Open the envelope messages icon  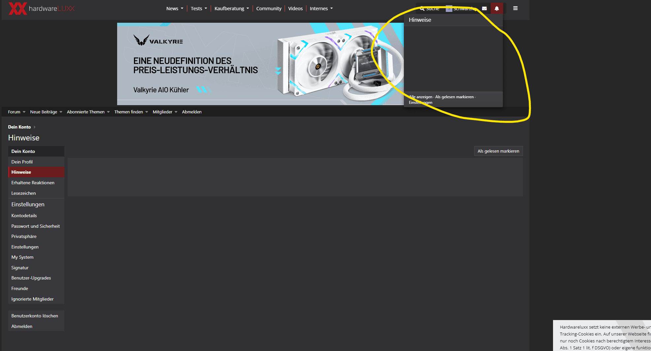pyautogui.click(x=484, y=9)
